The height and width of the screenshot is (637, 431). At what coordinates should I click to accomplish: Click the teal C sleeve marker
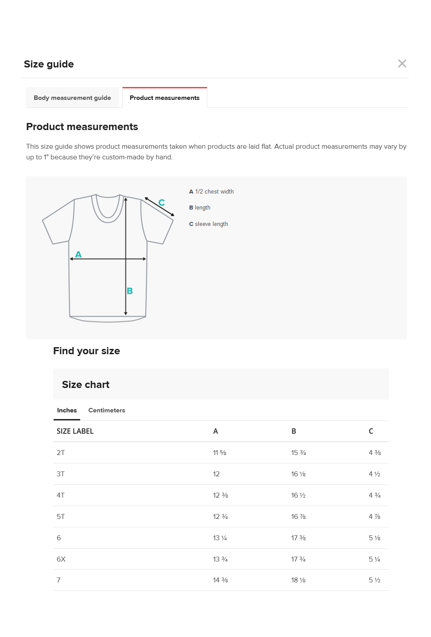[x=162, y=202]
